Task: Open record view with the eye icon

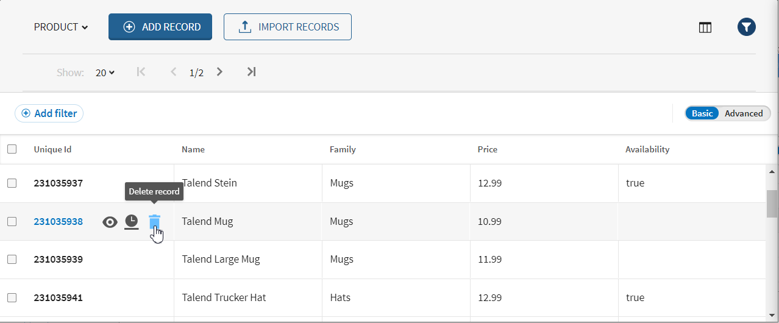Action: coord(110,222)
